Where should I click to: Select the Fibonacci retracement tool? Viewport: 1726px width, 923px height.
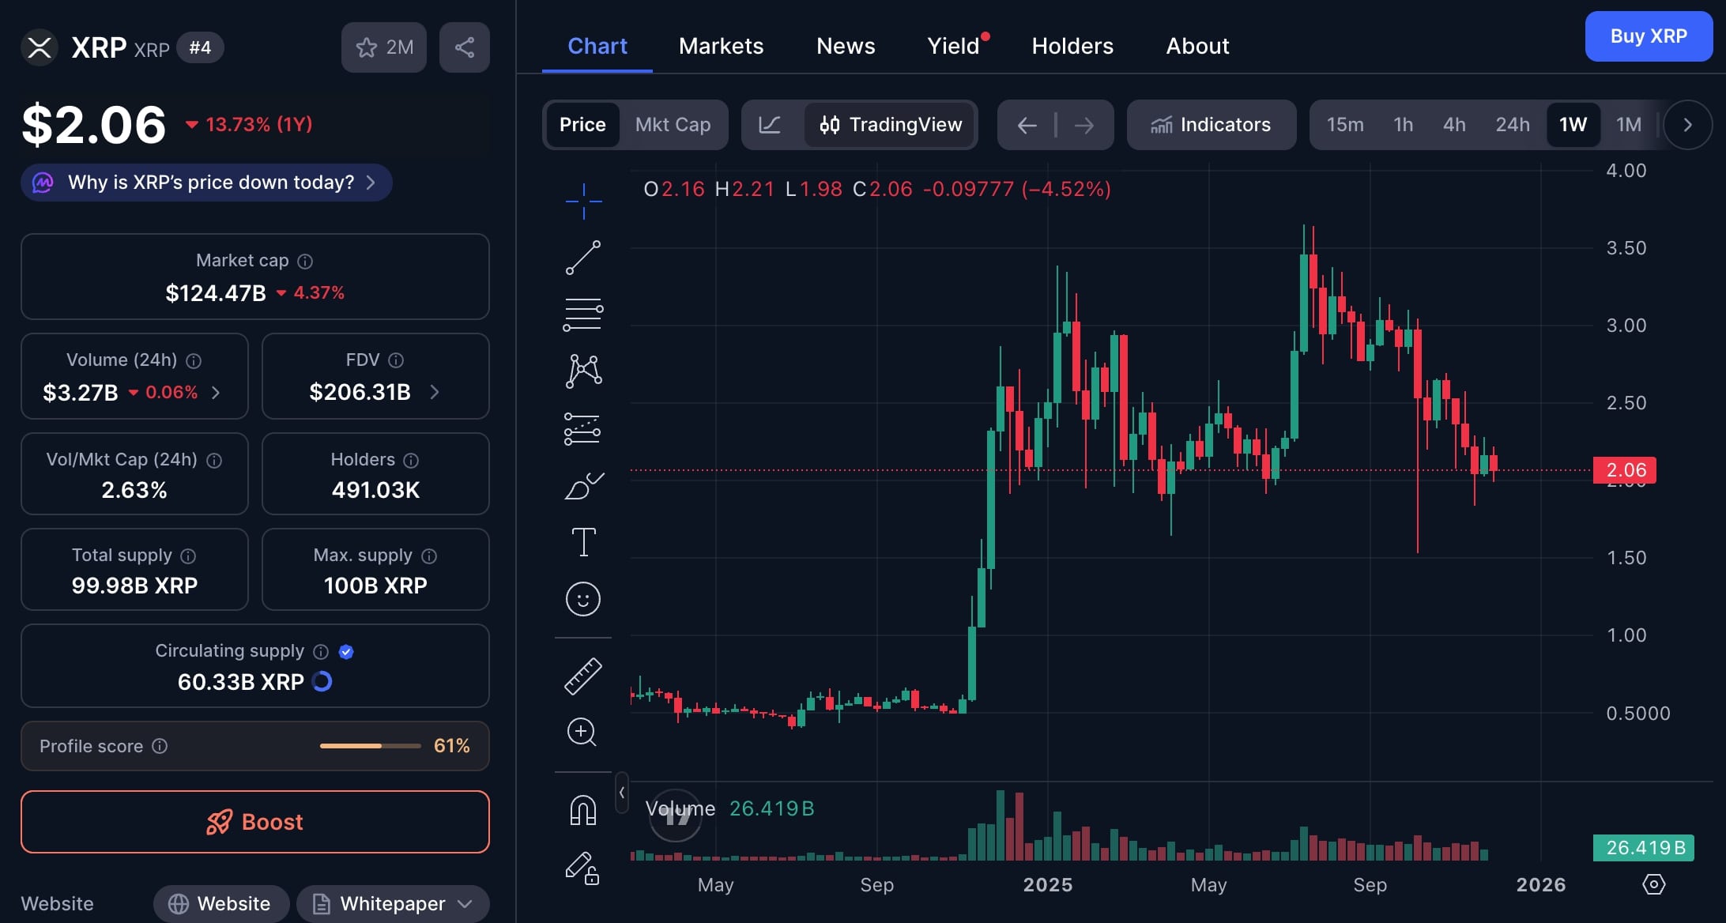pyautogui.click(x=583, y=315)
